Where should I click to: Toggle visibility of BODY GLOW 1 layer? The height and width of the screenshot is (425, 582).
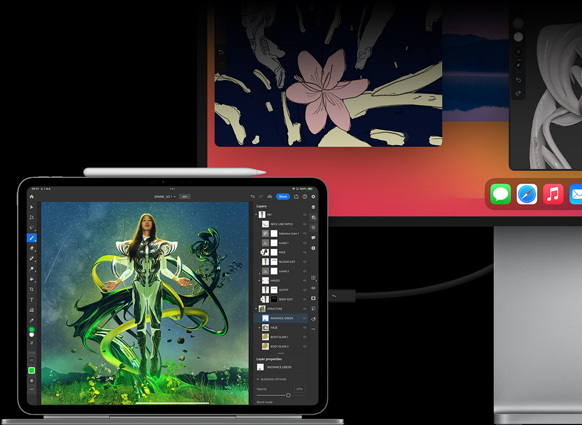click(x=305, y=337)
